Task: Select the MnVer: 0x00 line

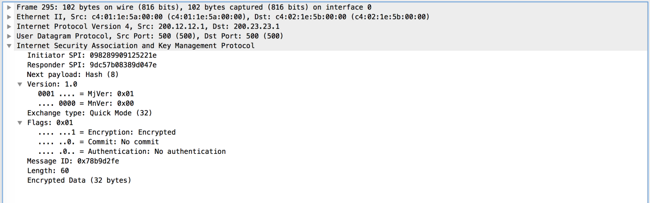Action: point(86,103)
